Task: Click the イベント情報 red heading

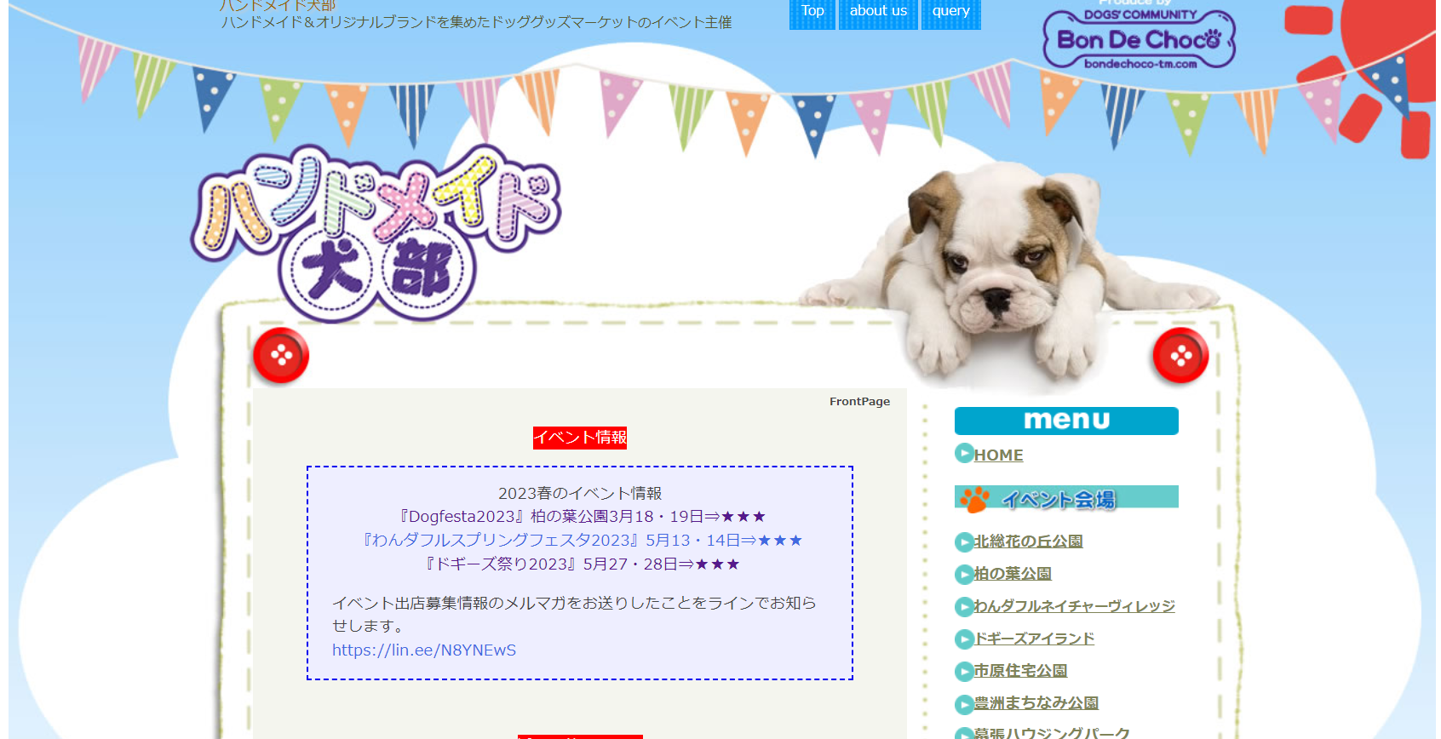Action: click(580, 438)
